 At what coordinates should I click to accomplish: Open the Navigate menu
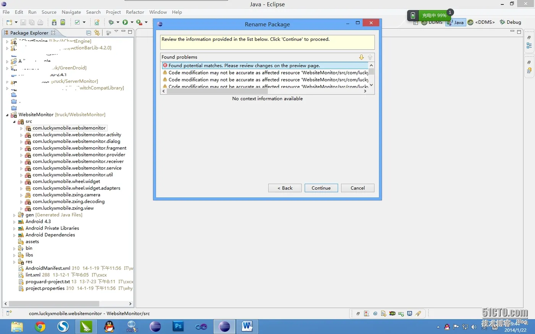pyautogui.click(x=71, y=12)
